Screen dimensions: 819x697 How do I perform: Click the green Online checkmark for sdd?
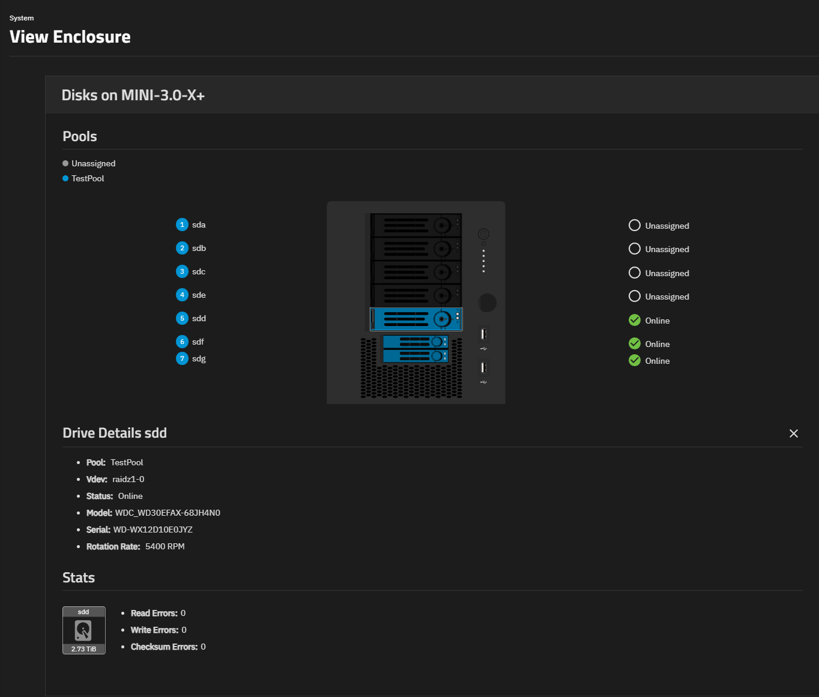tap(634, 320)
